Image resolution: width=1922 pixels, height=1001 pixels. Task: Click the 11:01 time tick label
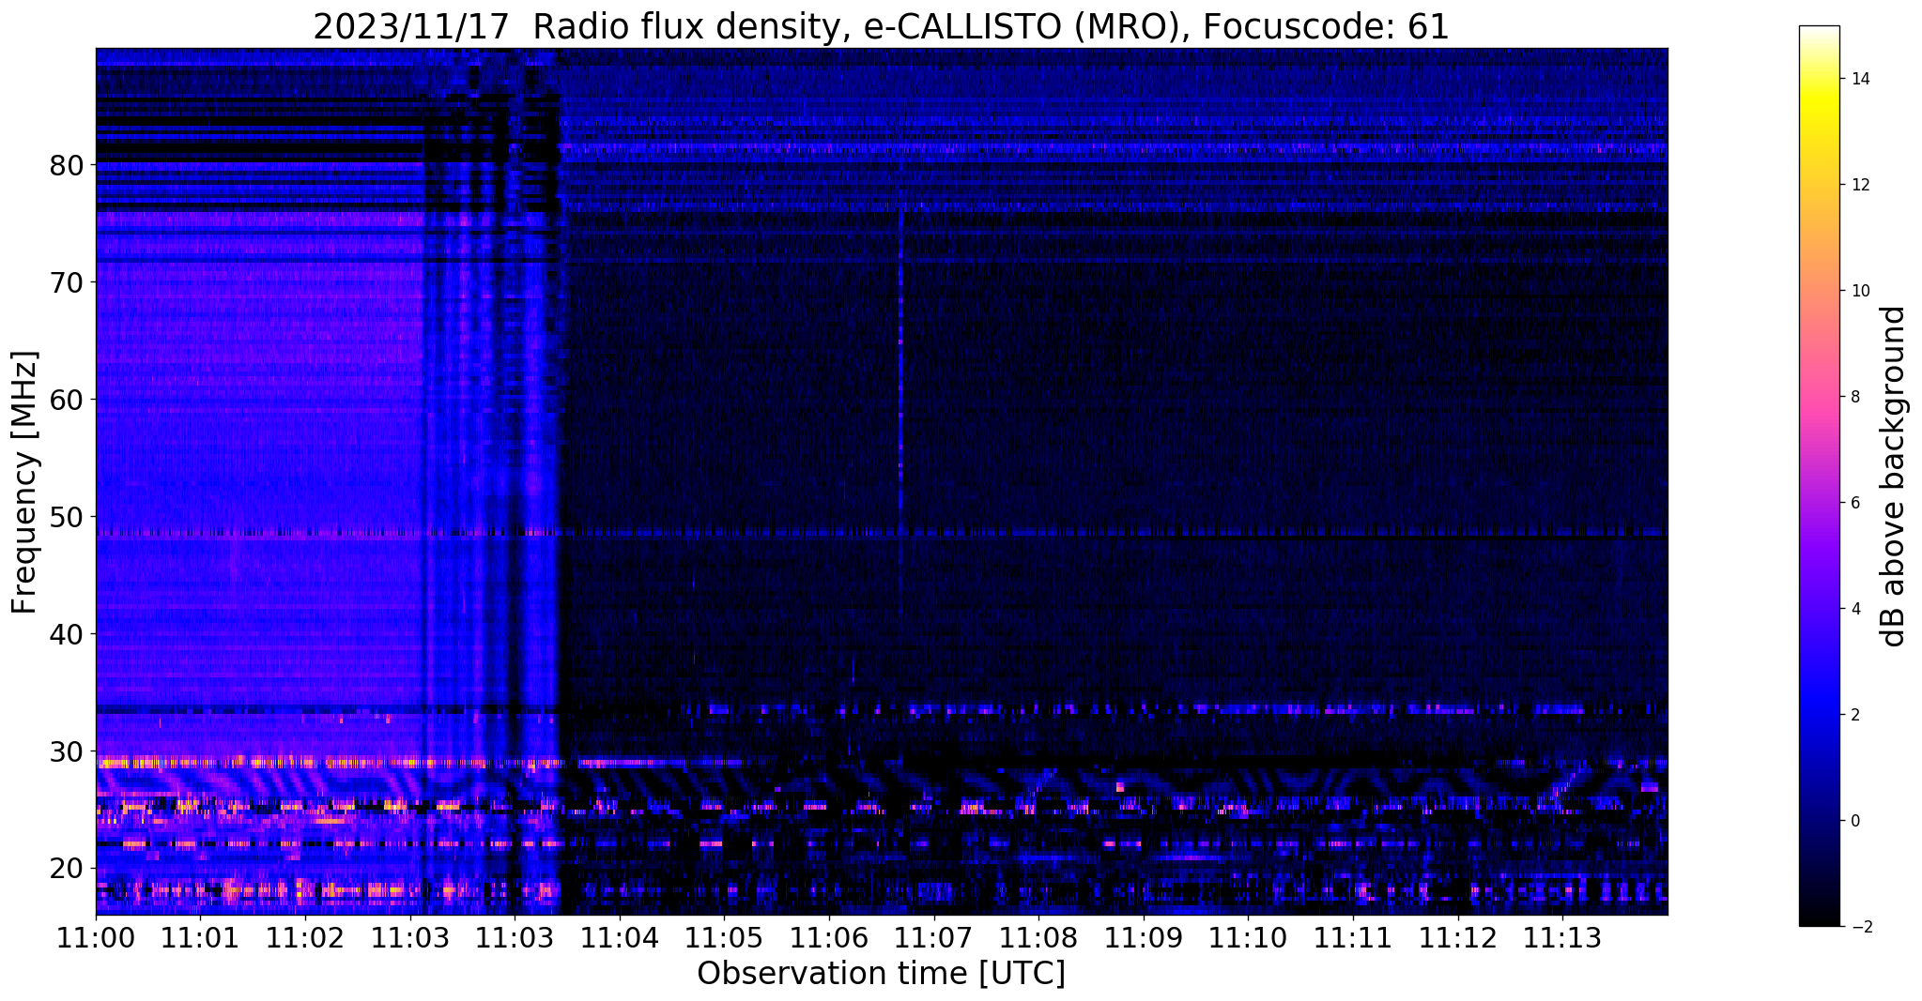coord(200,937)
